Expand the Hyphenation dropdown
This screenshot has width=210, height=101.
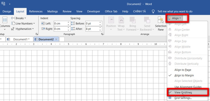coord(33,29)
